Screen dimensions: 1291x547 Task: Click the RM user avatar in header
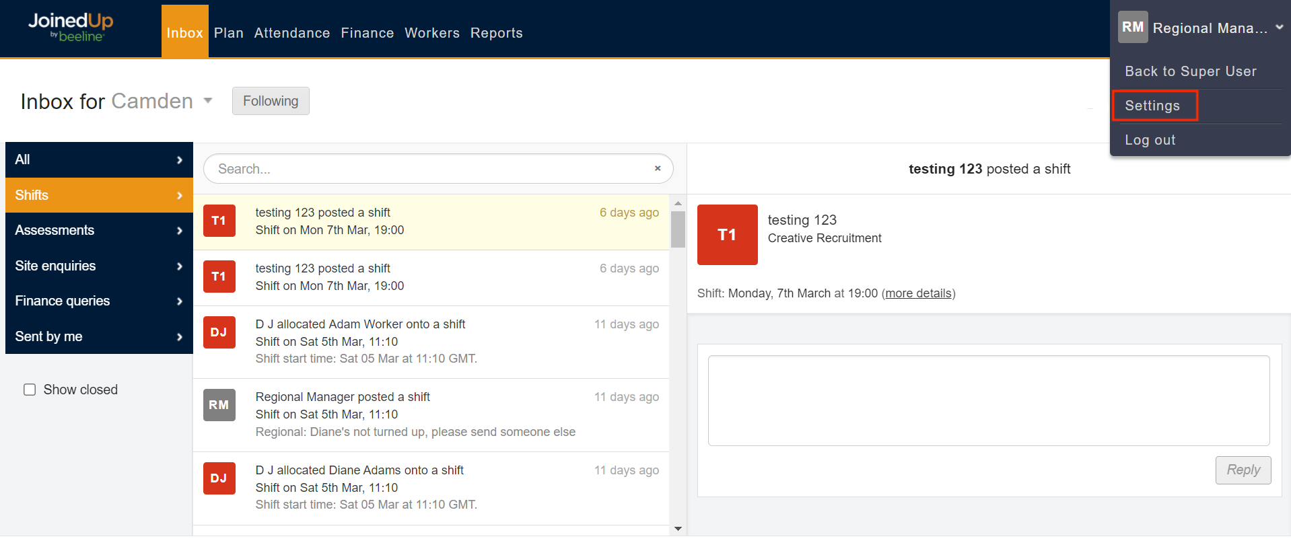(1132, 28)
